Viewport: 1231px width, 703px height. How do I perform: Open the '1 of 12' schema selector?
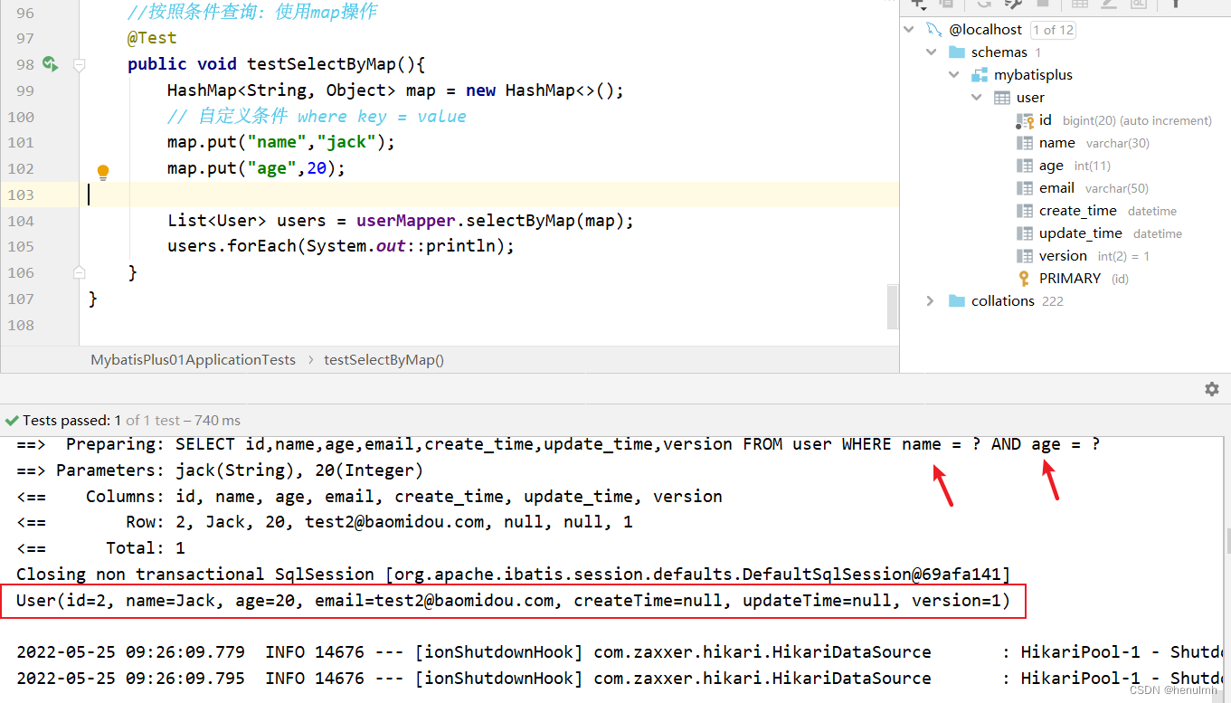(x=1053, y=30)
